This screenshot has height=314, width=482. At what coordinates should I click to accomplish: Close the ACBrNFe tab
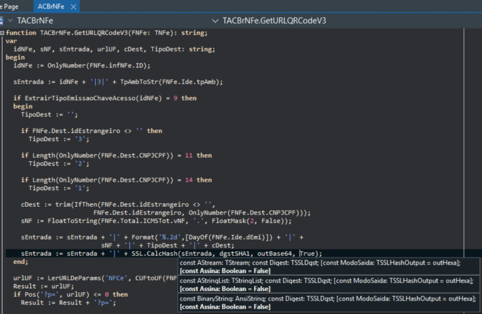click(x=73, y=7)
